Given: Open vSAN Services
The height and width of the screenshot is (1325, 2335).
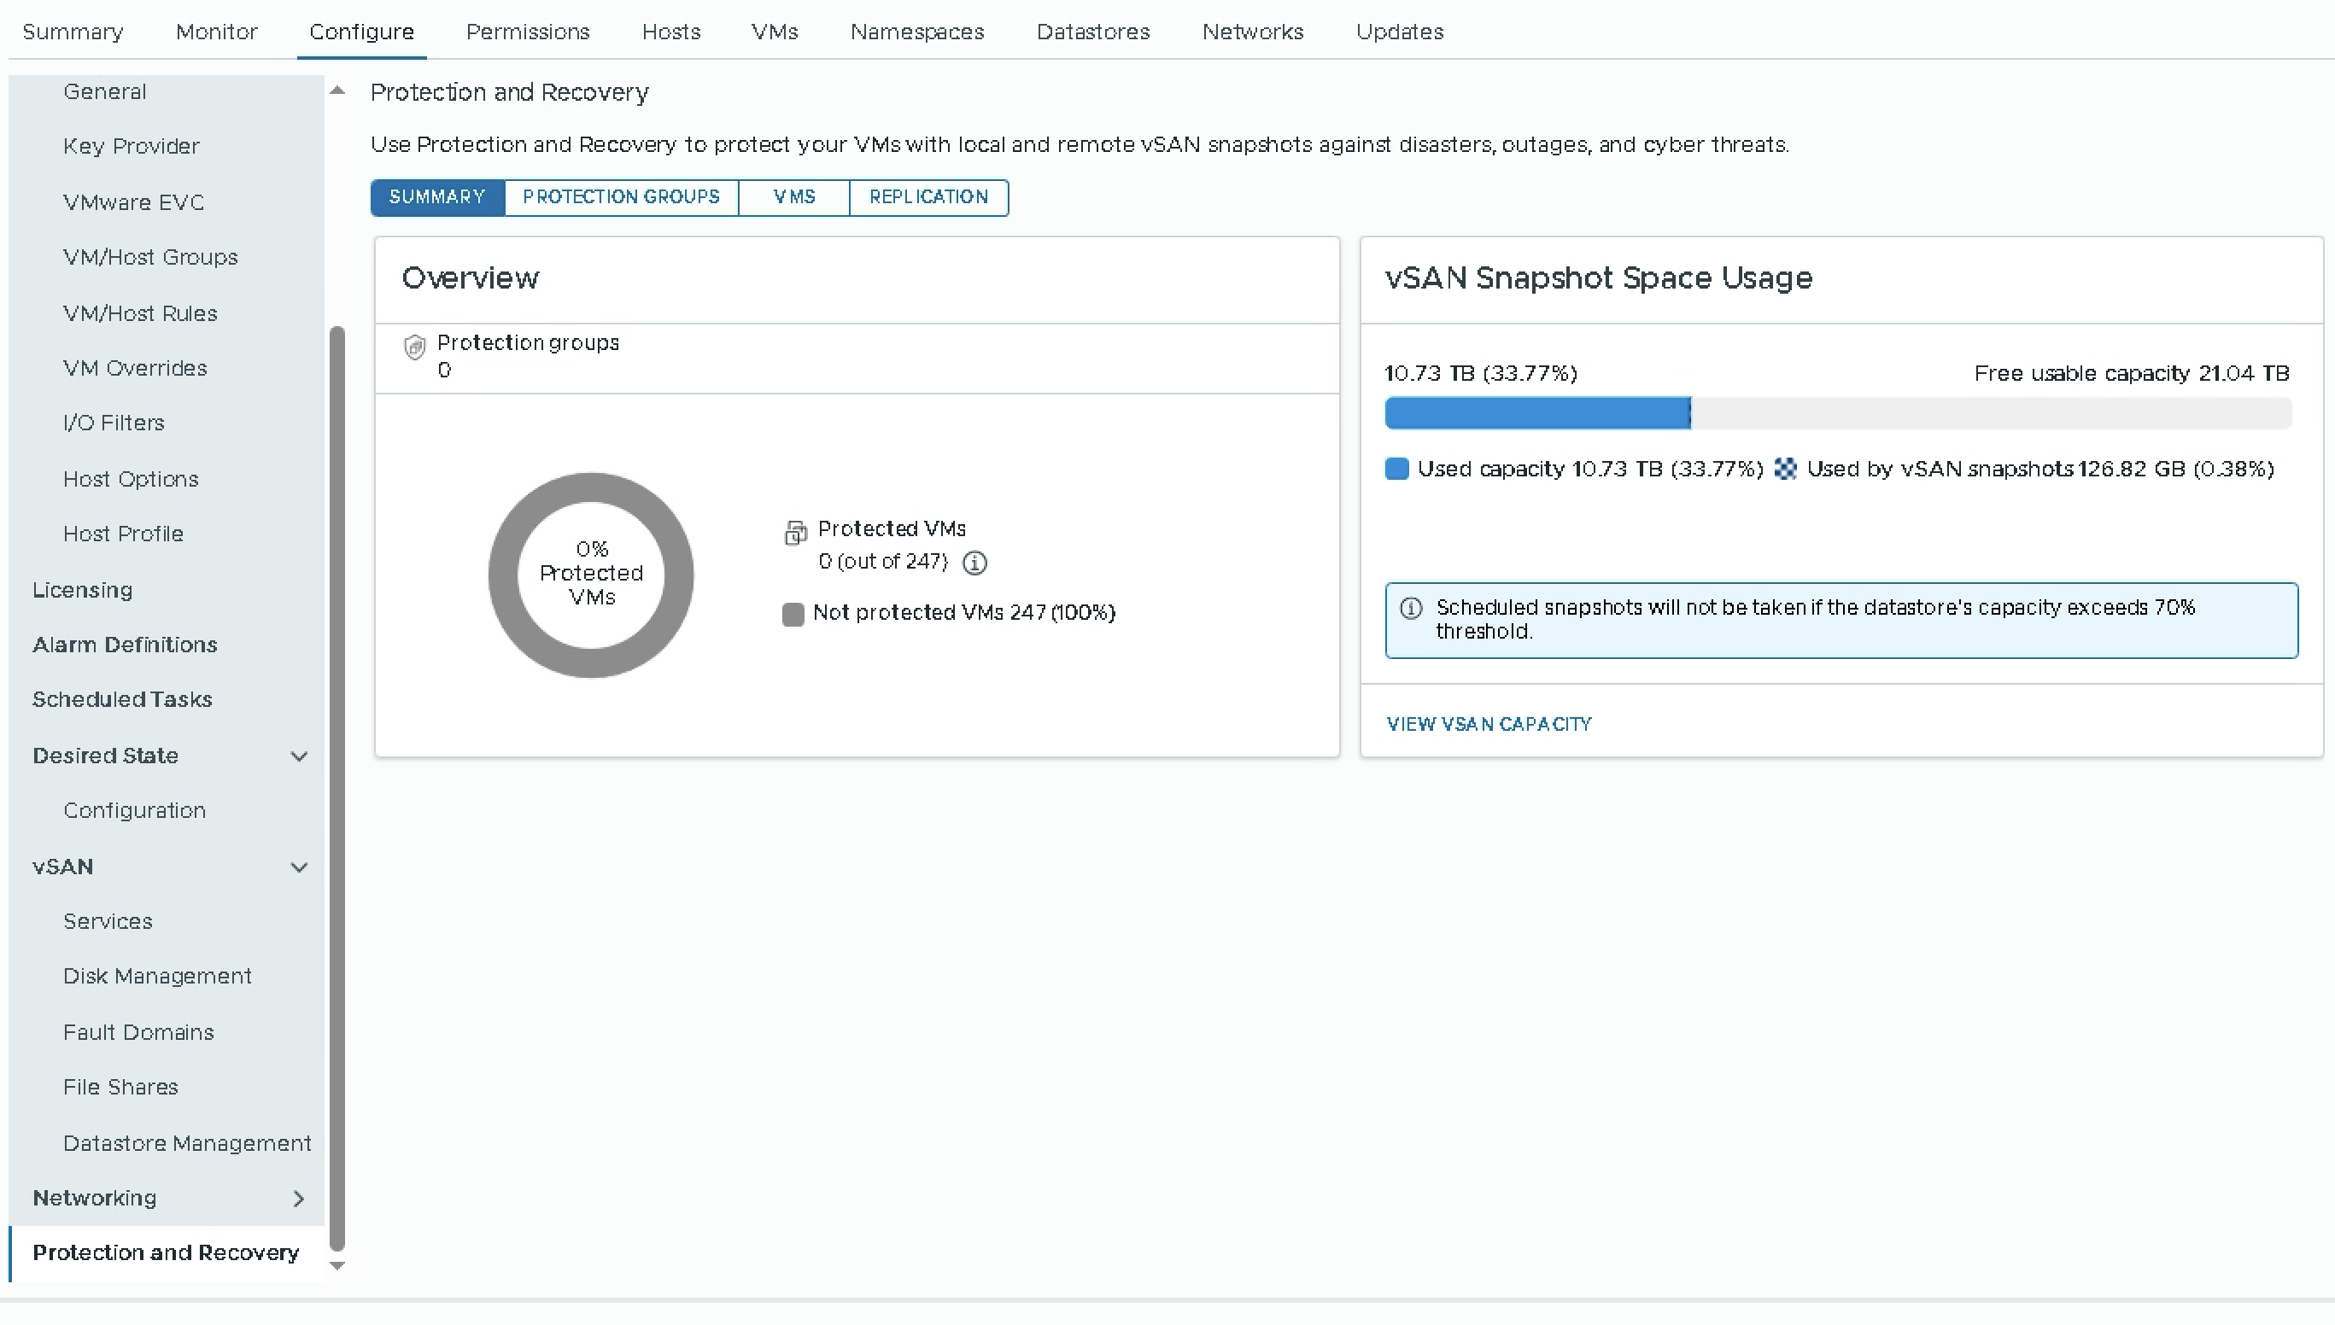Looking at the screenshot, I should pyautogui.click(x=108, y=922).
